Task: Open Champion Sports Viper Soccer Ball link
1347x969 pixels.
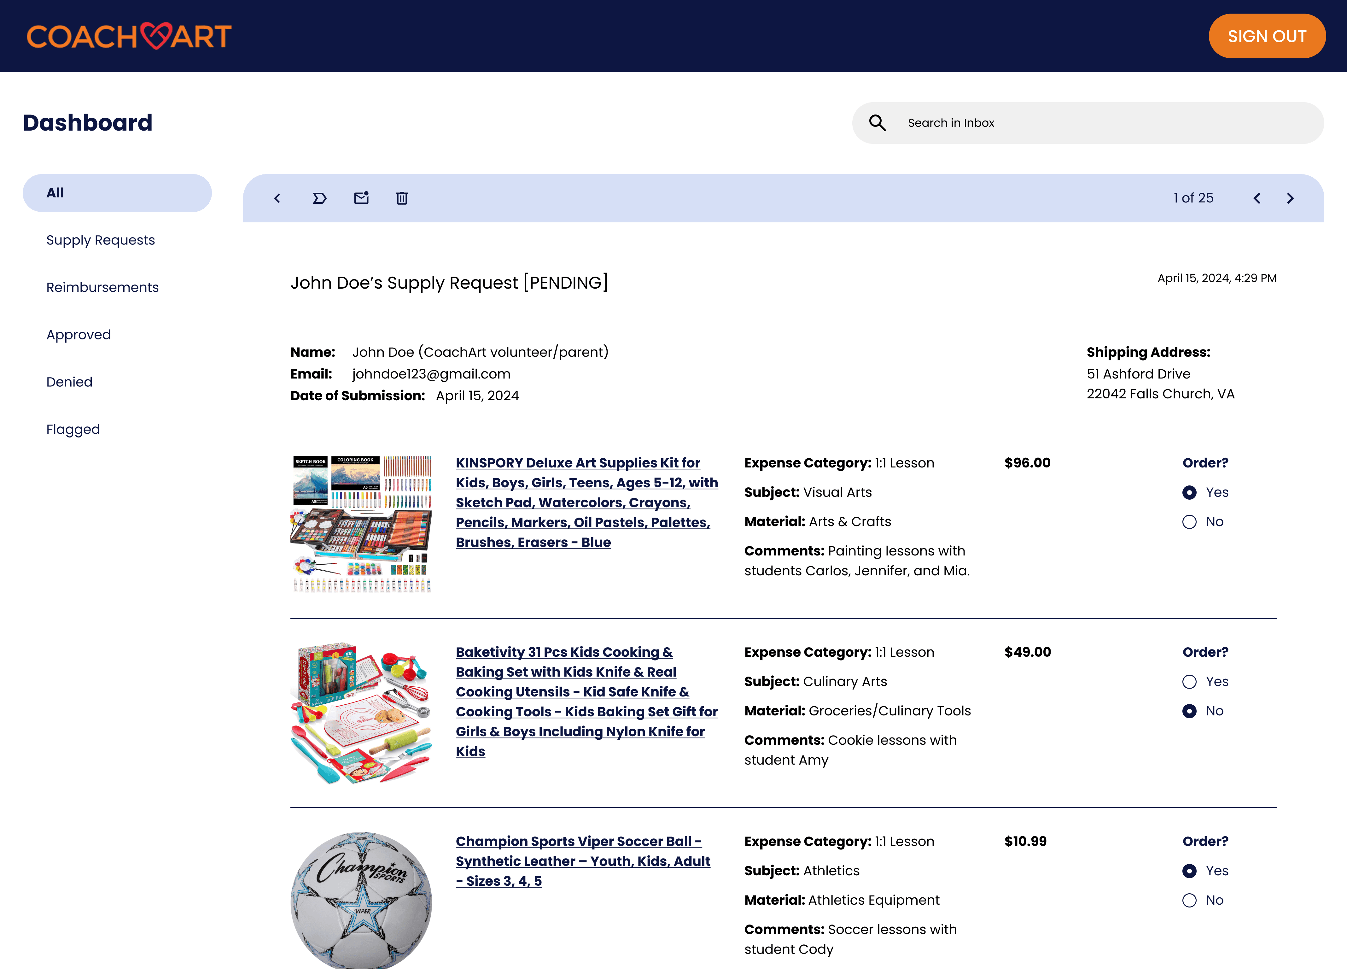Action: point(582,861)
